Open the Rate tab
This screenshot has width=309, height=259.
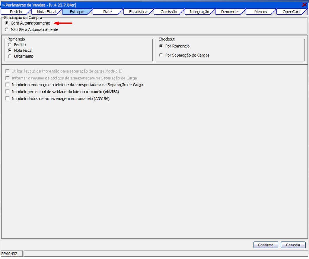(x=107, y=12)
